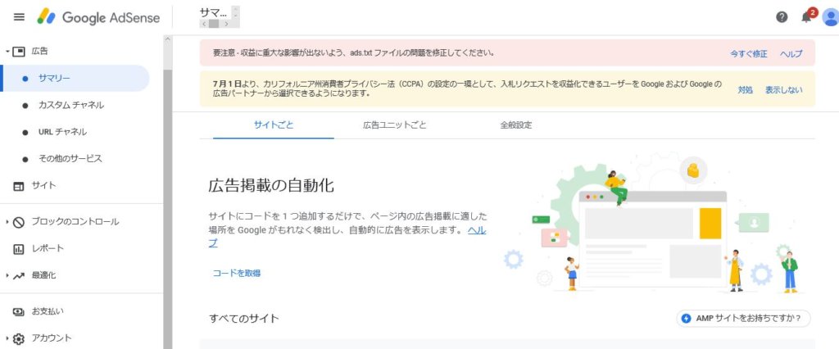
Task: Click the お支払い payments icon
Action: (19, 311)
